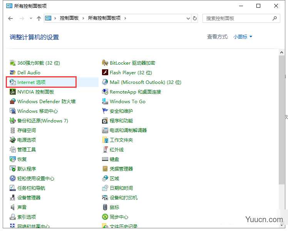Image resolution: width=288 pixels, height=231 pixels.
Task: Click the 控制面板 breadcrumb
Action: pos(69,18)
